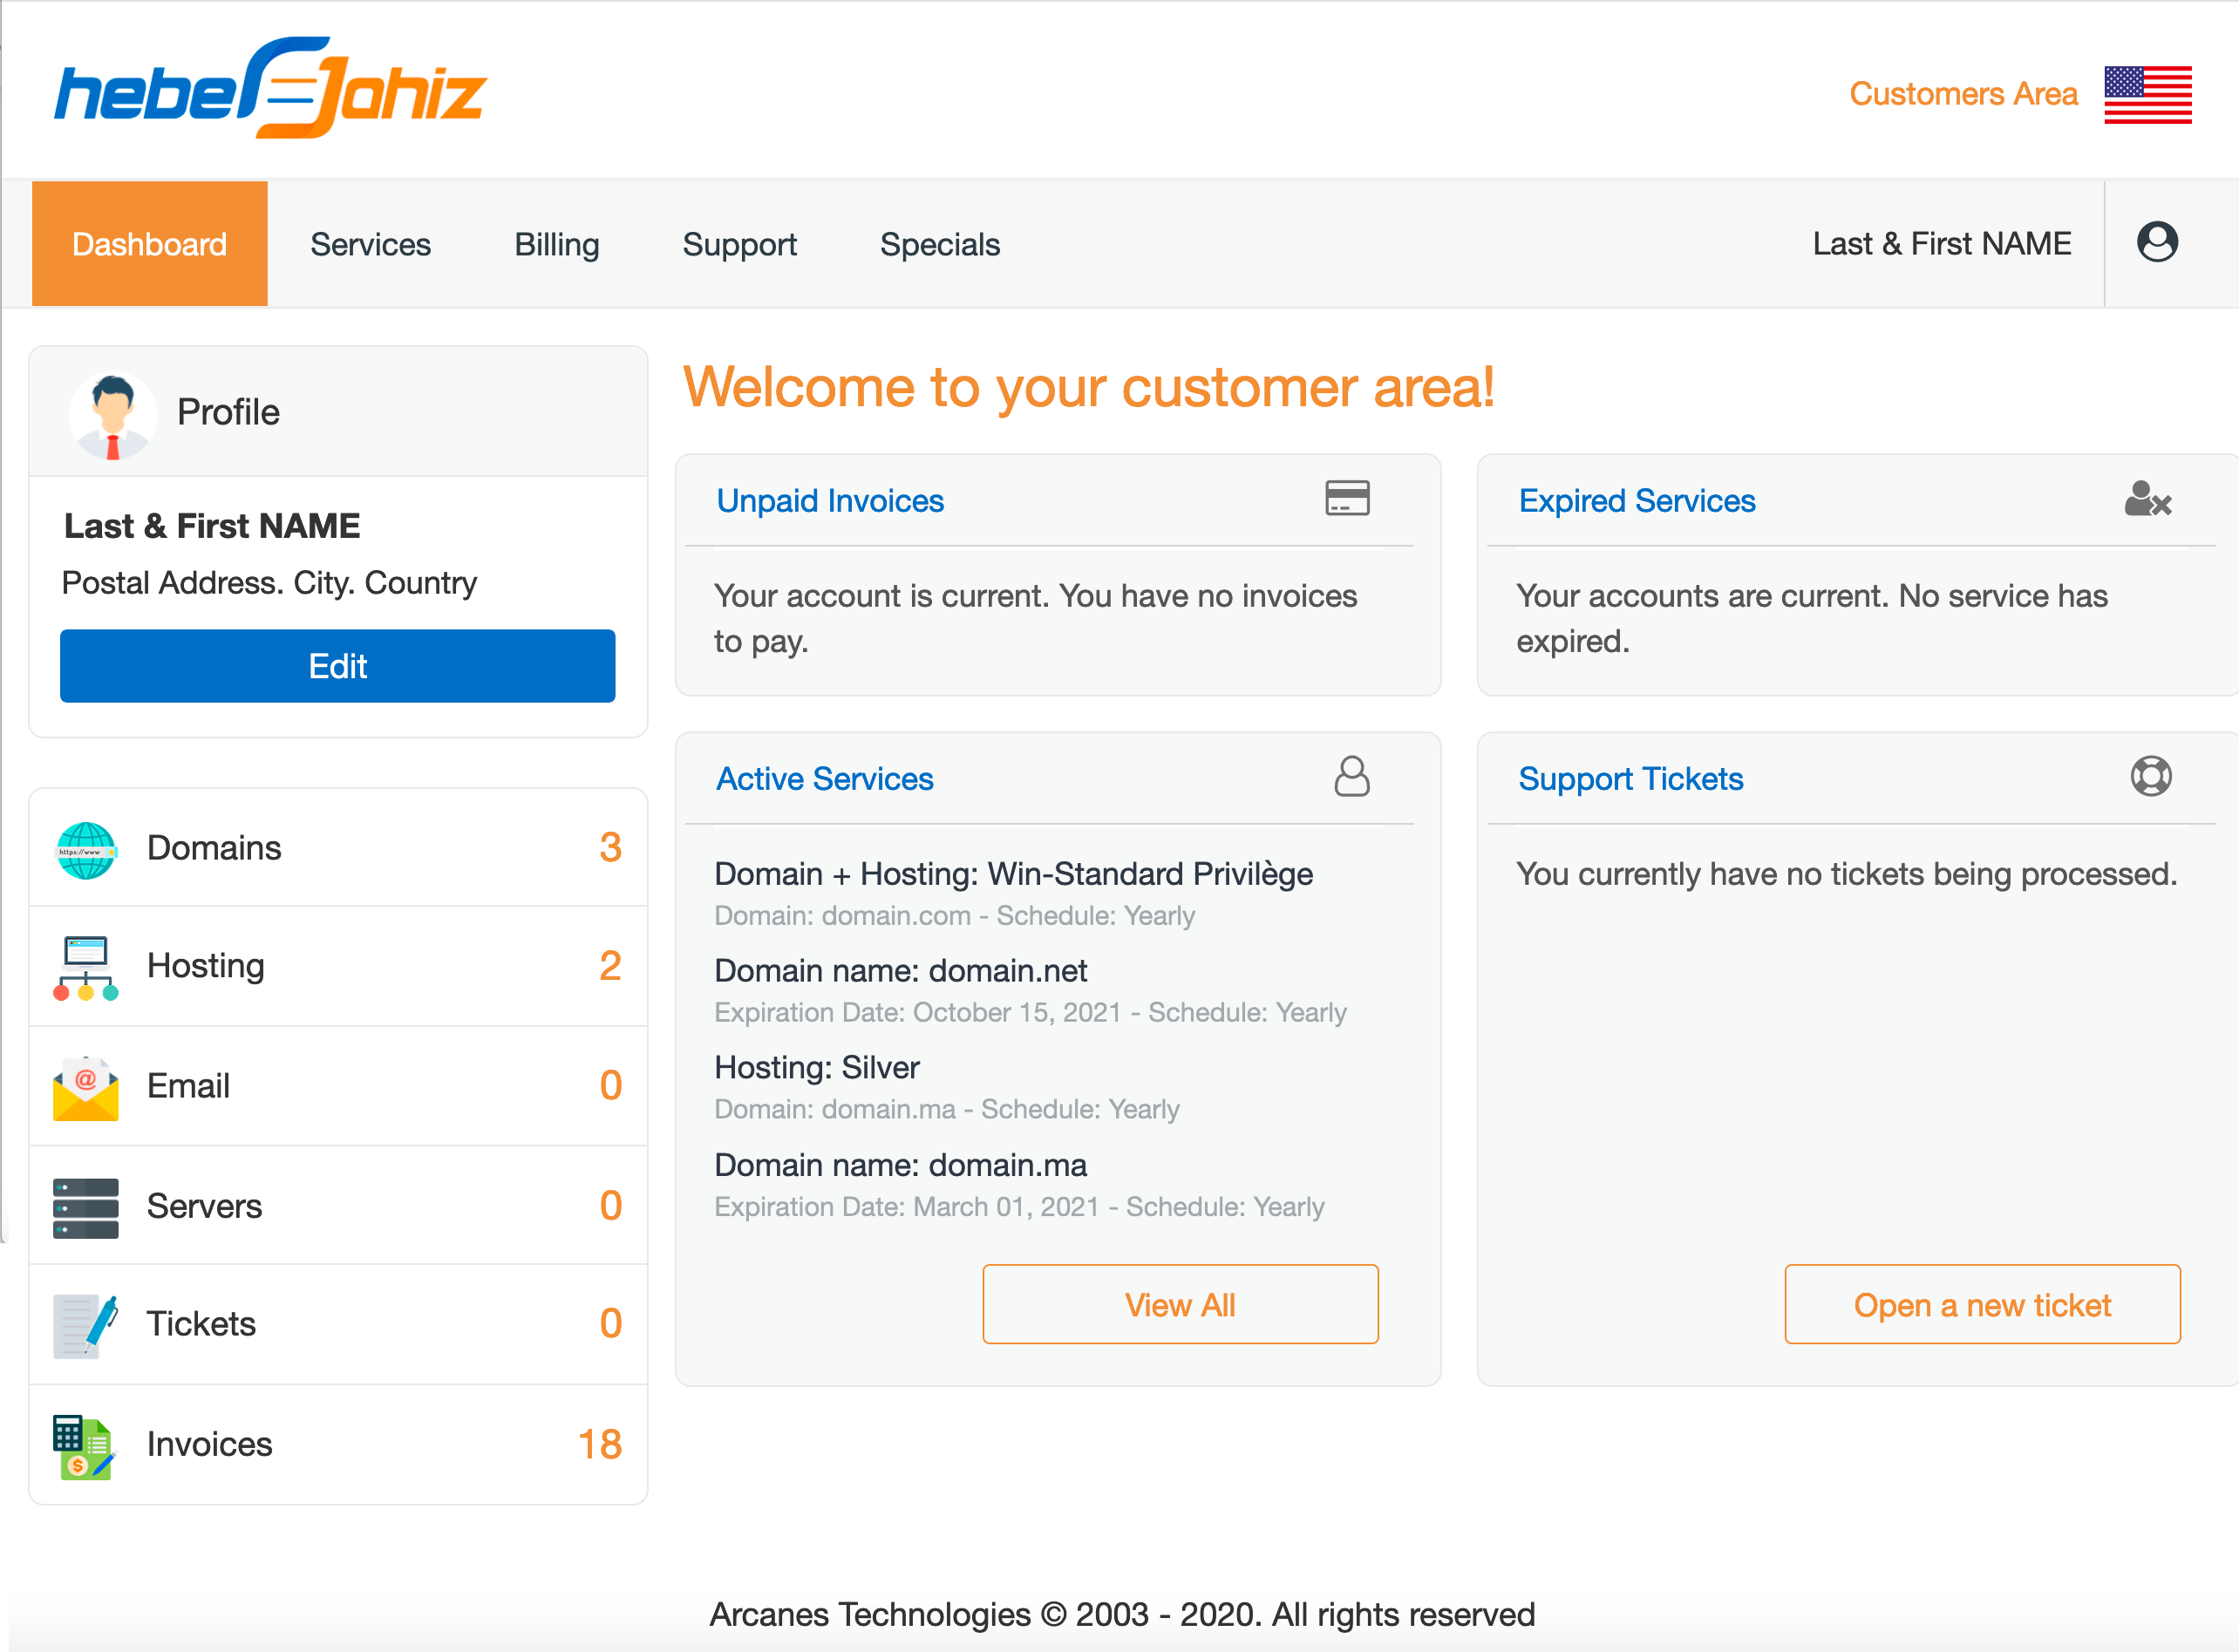Open the Active Services heading link
Viewport: 2239px width, 1652px height.
coord(825,779)
